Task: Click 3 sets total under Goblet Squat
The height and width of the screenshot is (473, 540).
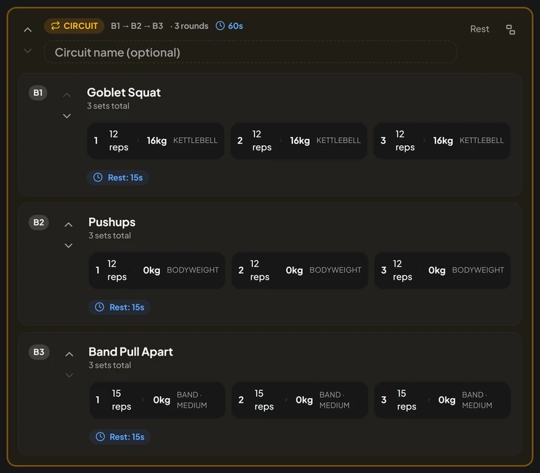Action: coord(108,106)
